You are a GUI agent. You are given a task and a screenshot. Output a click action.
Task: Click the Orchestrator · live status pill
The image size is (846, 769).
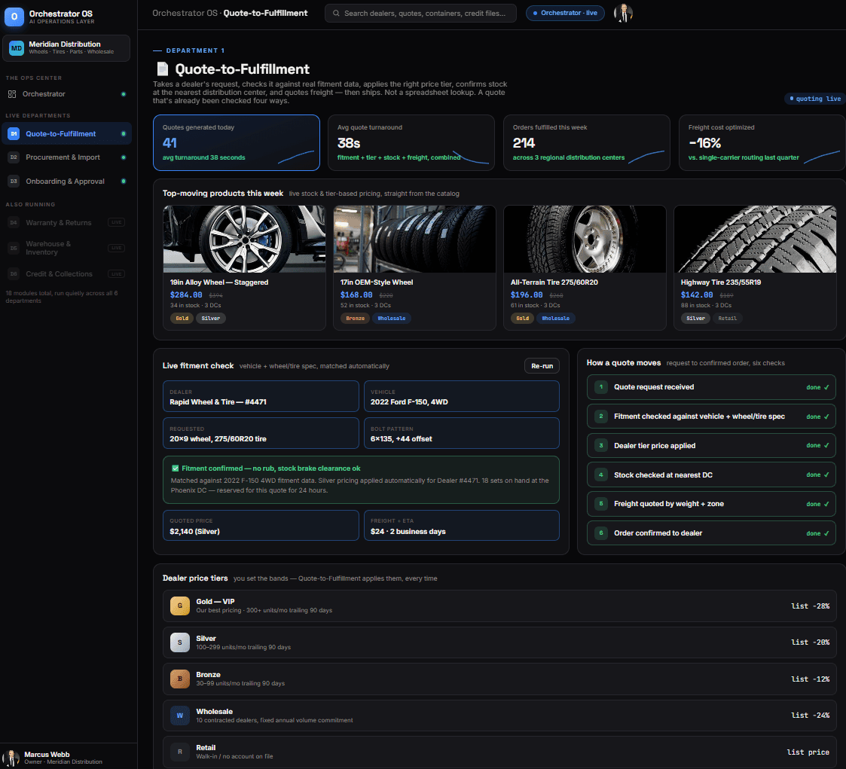(565, 13)
